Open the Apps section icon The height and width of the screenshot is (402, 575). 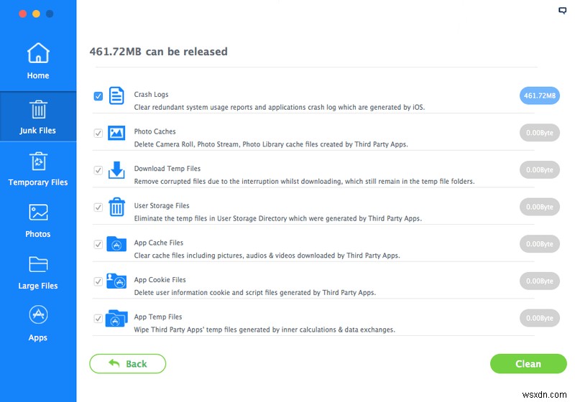tap(38, 316)
